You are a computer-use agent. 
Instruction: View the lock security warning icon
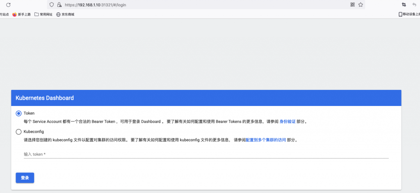tap(59, 5)
